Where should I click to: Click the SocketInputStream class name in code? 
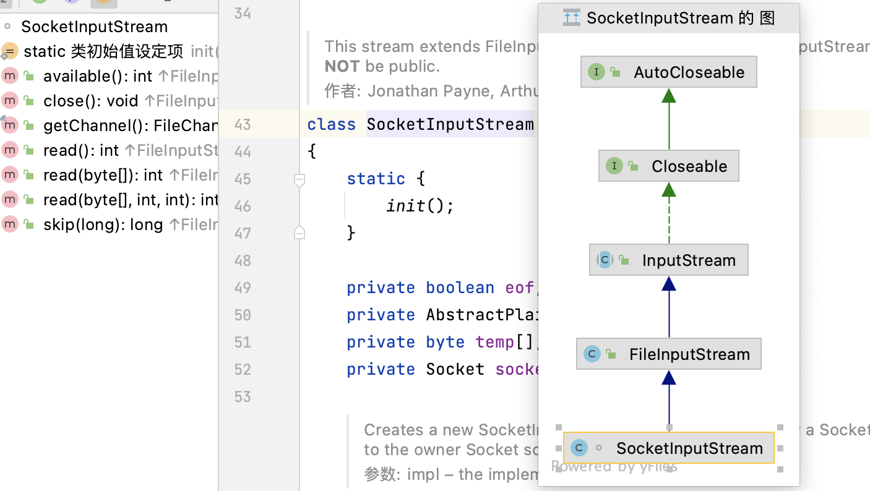[x=450, y=124]
